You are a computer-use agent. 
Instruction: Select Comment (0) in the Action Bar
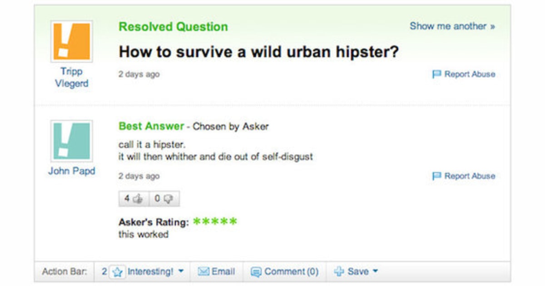pos(291,271)
